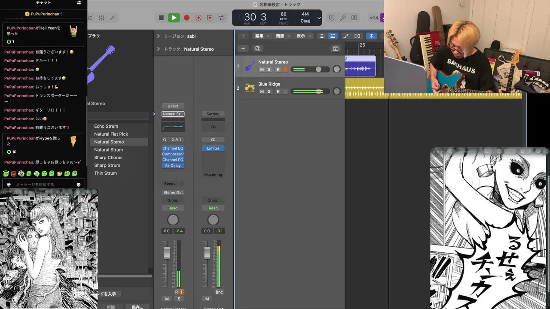The width and height of the screenshot is (550, 309).
Task: Click the 4/4 time signature
Action: click(x=306, y=14)
